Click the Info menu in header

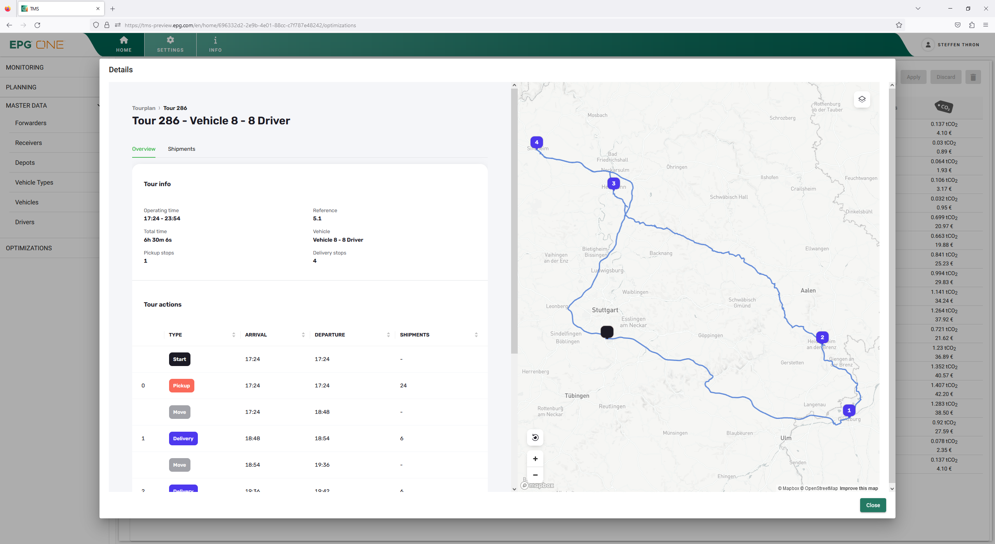(215, 44)
